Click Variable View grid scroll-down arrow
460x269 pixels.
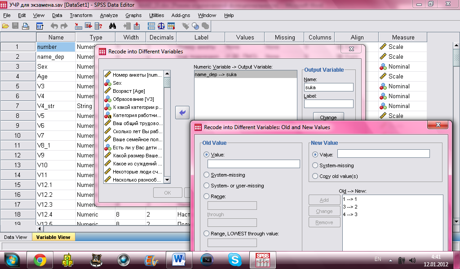456,221
